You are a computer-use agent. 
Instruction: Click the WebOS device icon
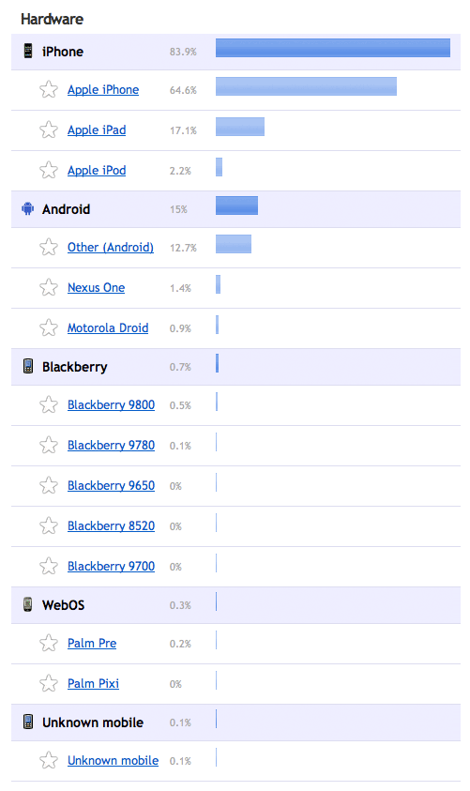click(28, 604)
